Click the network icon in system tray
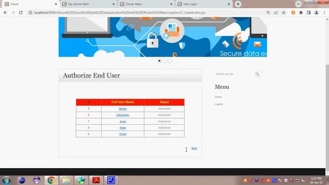This screenshot has width=329, height=185. click(x=297, y=180)
